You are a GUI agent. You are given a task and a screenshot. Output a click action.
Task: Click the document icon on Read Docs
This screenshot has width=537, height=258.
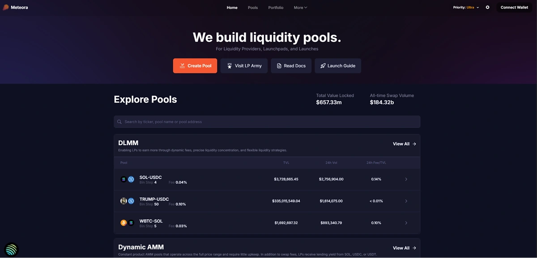coord(279,66)
